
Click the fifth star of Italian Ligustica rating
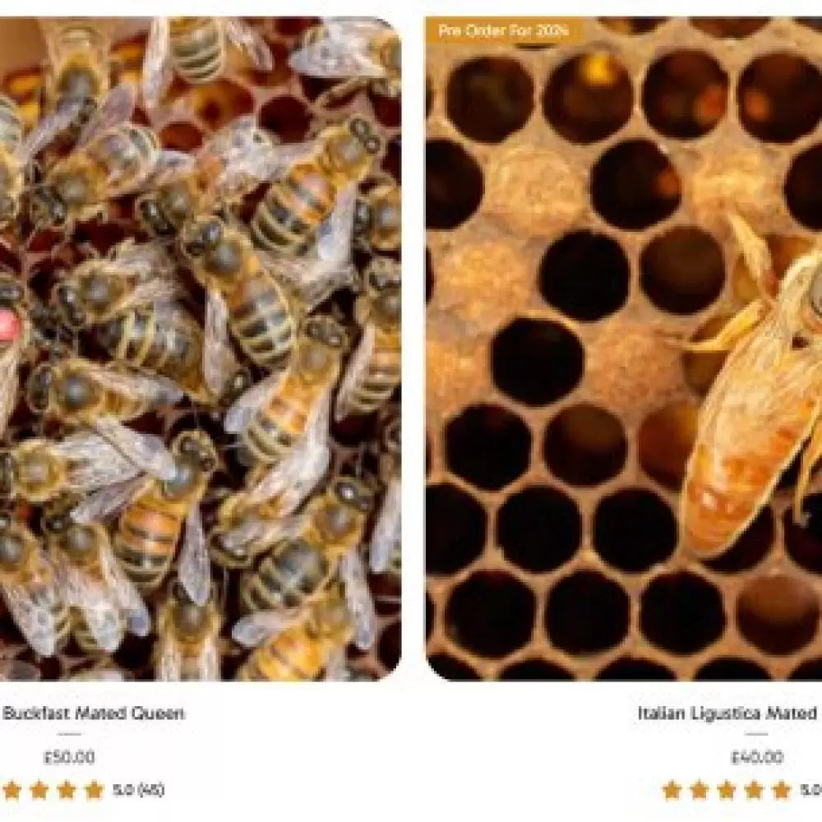click(781, 790)
